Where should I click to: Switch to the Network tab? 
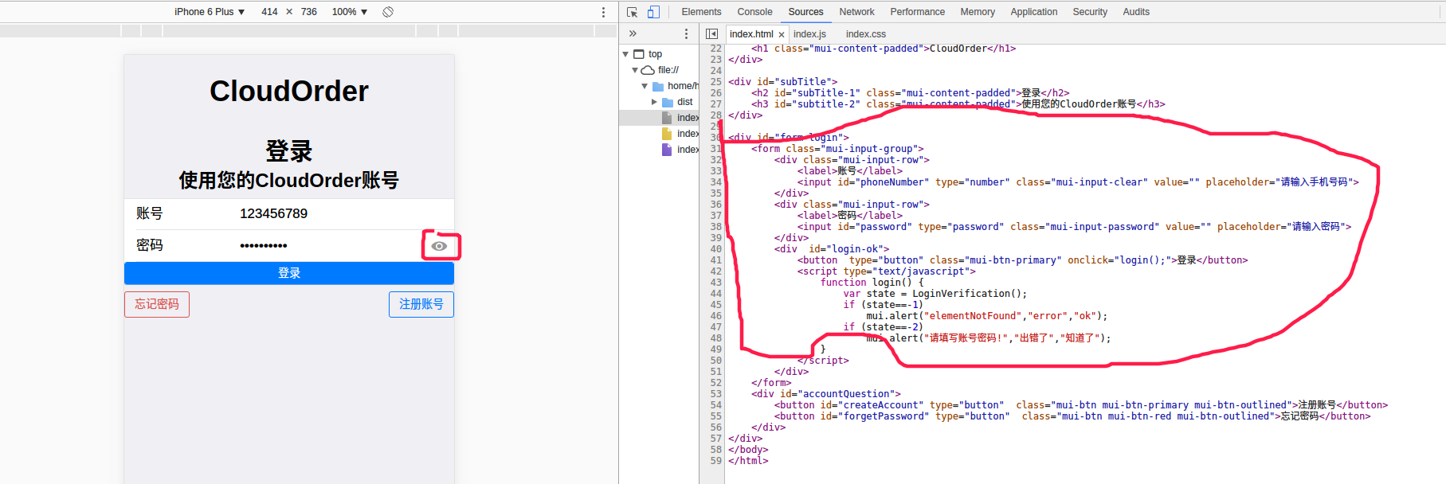point(856,12)
